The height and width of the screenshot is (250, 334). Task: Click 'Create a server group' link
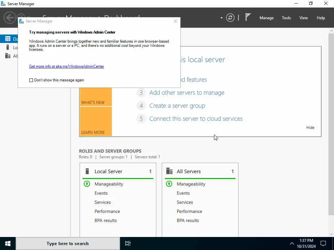(177, 106)
